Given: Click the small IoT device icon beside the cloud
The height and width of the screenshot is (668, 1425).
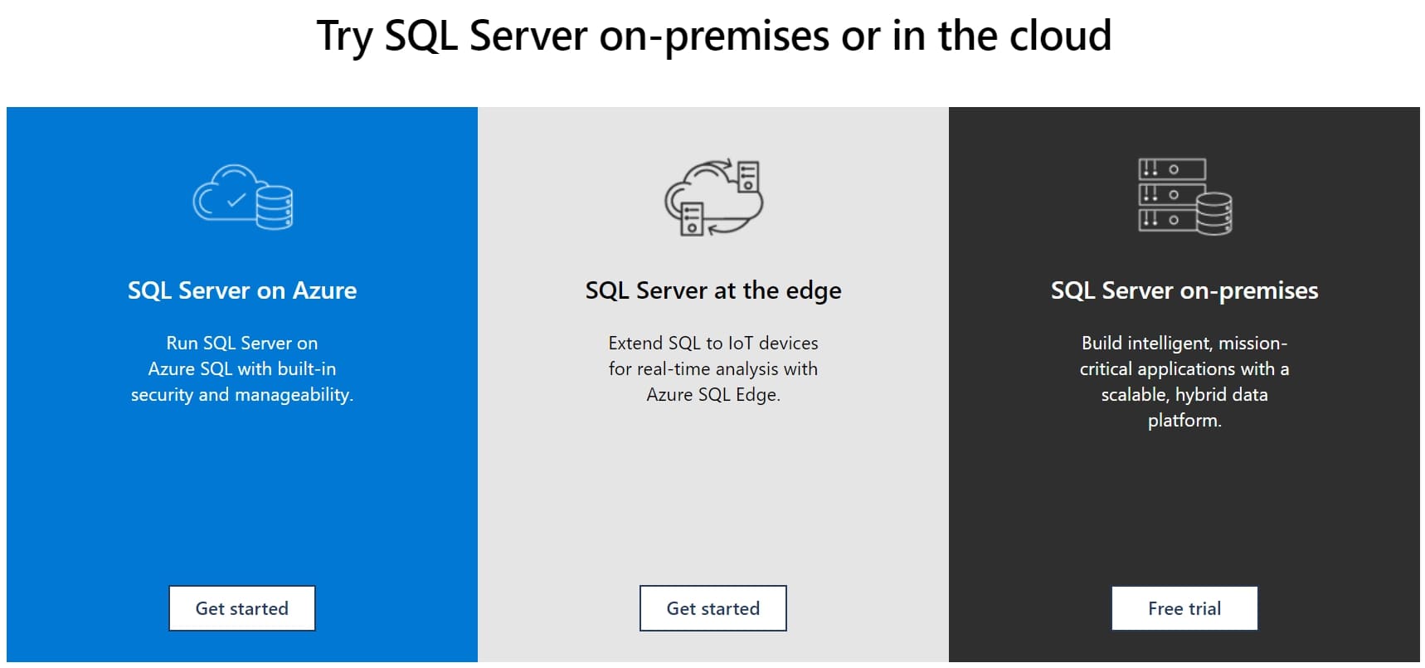Looking at the screenshot, I should (x=748, y=177).
